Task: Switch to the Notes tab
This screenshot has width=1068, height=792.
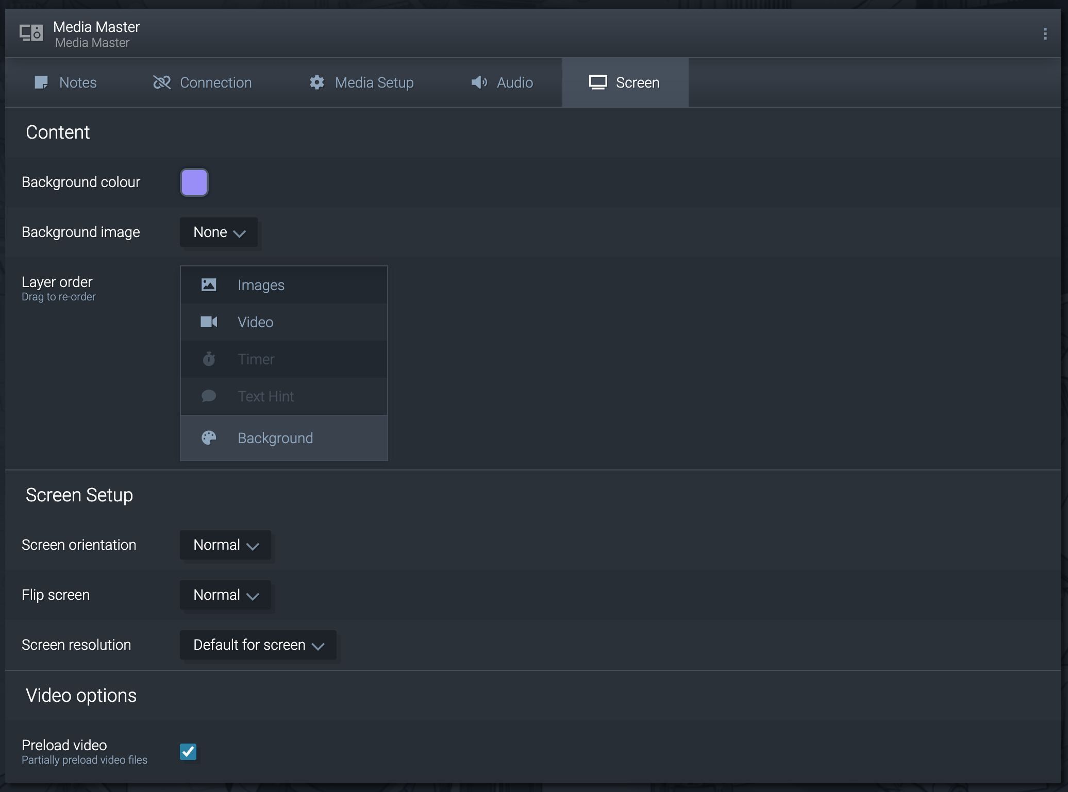Action: pos(66,82)
